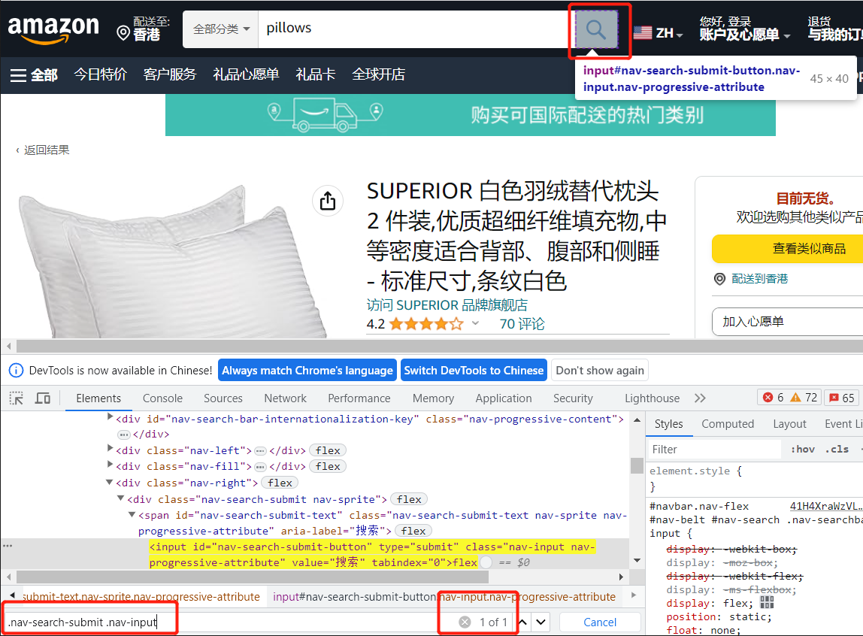Open the 全部 hamburger menu
863x636 pixels.
click(x=34, y=75)
